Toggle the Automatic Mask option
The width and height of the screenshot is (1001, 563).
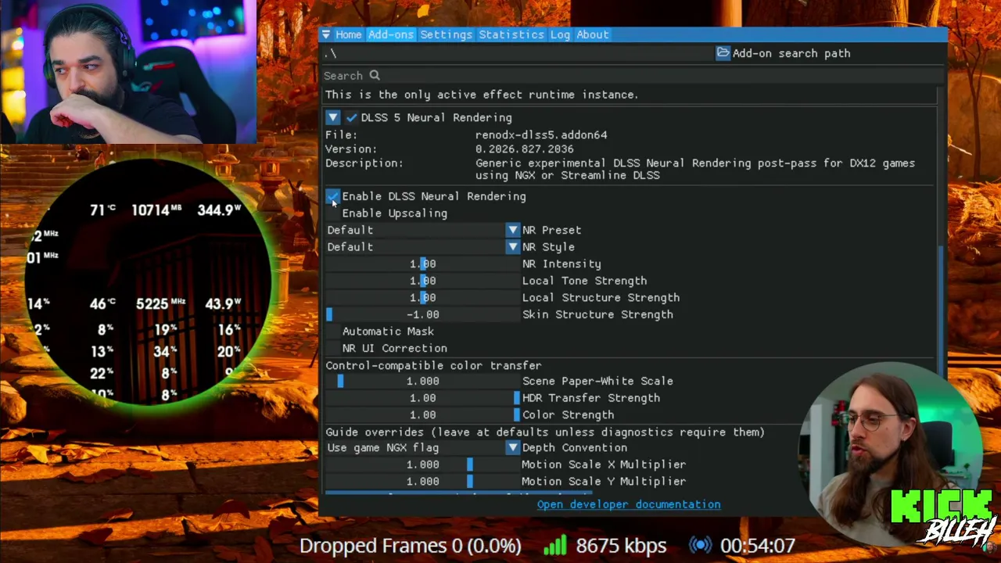[332, 332]
